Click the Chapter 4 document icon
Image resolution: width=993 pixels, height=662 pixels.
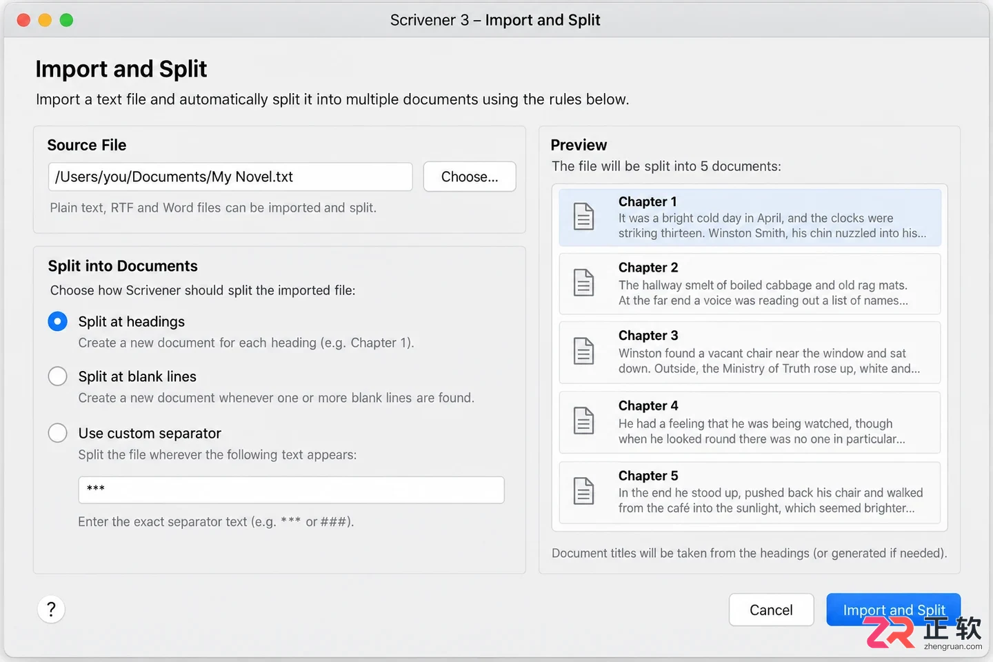point(584,421)
